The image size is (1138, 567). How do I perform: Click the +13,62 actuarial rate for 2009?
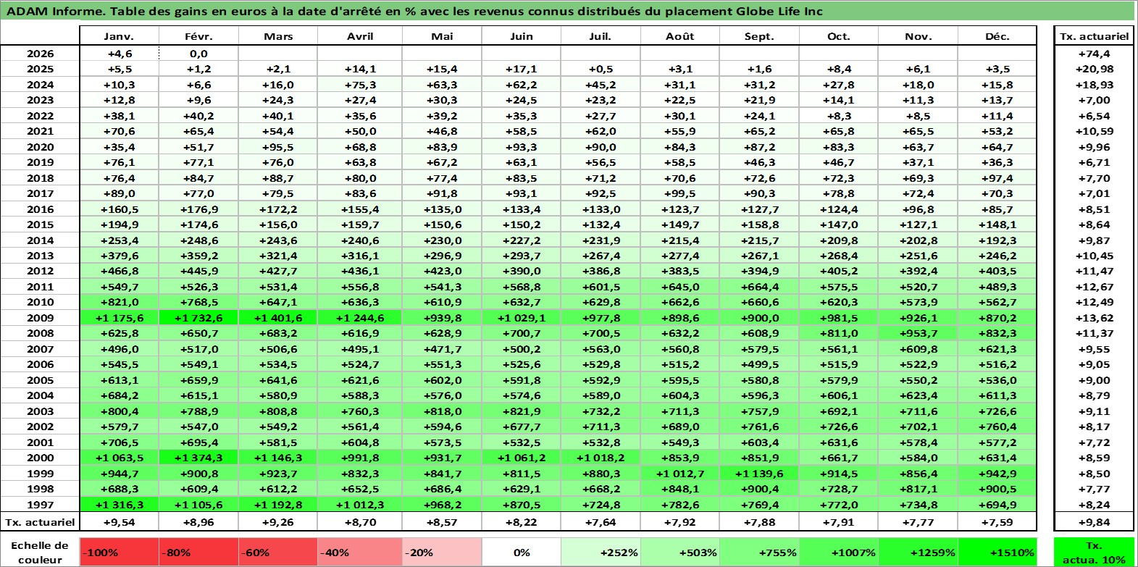tap(1094, 318)
